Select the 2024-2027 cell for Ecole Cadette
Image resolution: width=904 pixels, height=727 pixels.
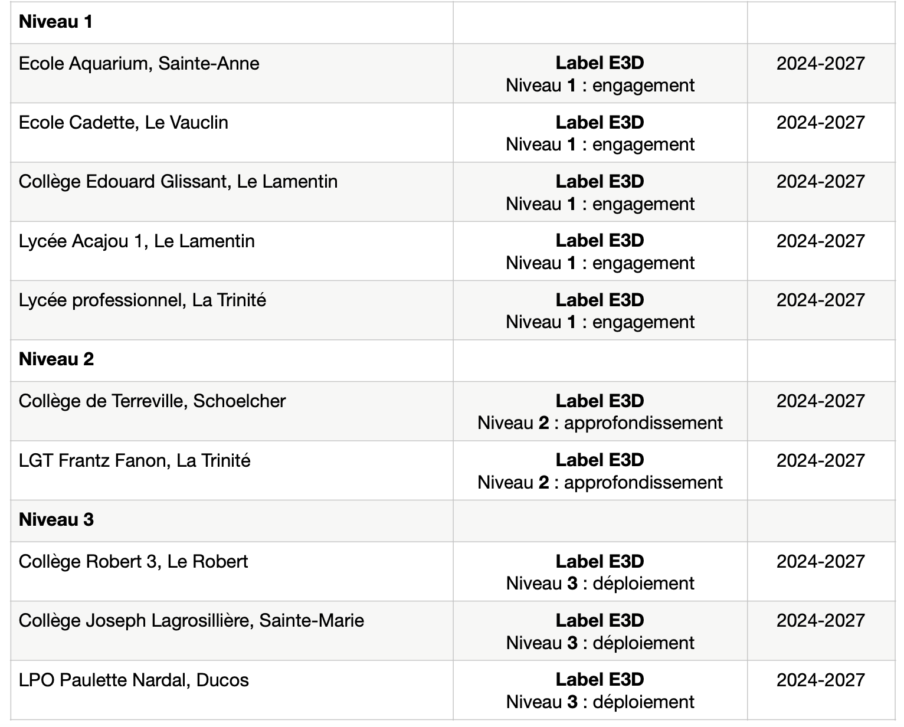click(x=821, y=133)
